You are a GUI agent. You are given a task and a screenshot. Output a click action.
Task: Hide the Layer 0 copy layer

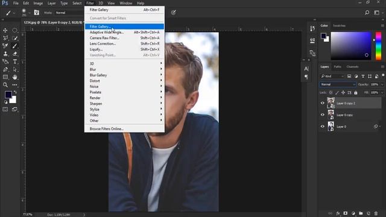tap(323, 115)
